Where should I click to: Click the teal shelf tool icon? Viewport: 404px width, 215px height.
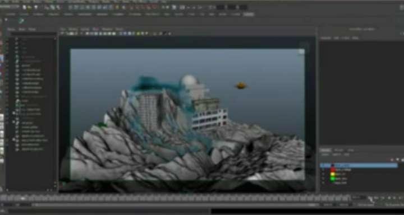coord(21,20)
